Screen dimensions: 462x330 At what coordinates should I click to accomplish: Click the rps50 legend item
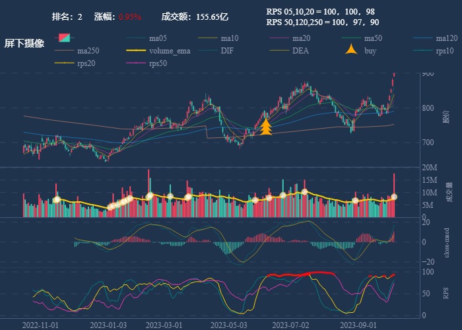[157, 63]
